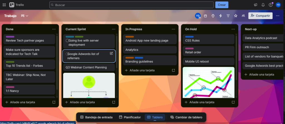This screenshot has width=285, height=124.
Task: Click the Compartir share button
Action: point(261,16)
